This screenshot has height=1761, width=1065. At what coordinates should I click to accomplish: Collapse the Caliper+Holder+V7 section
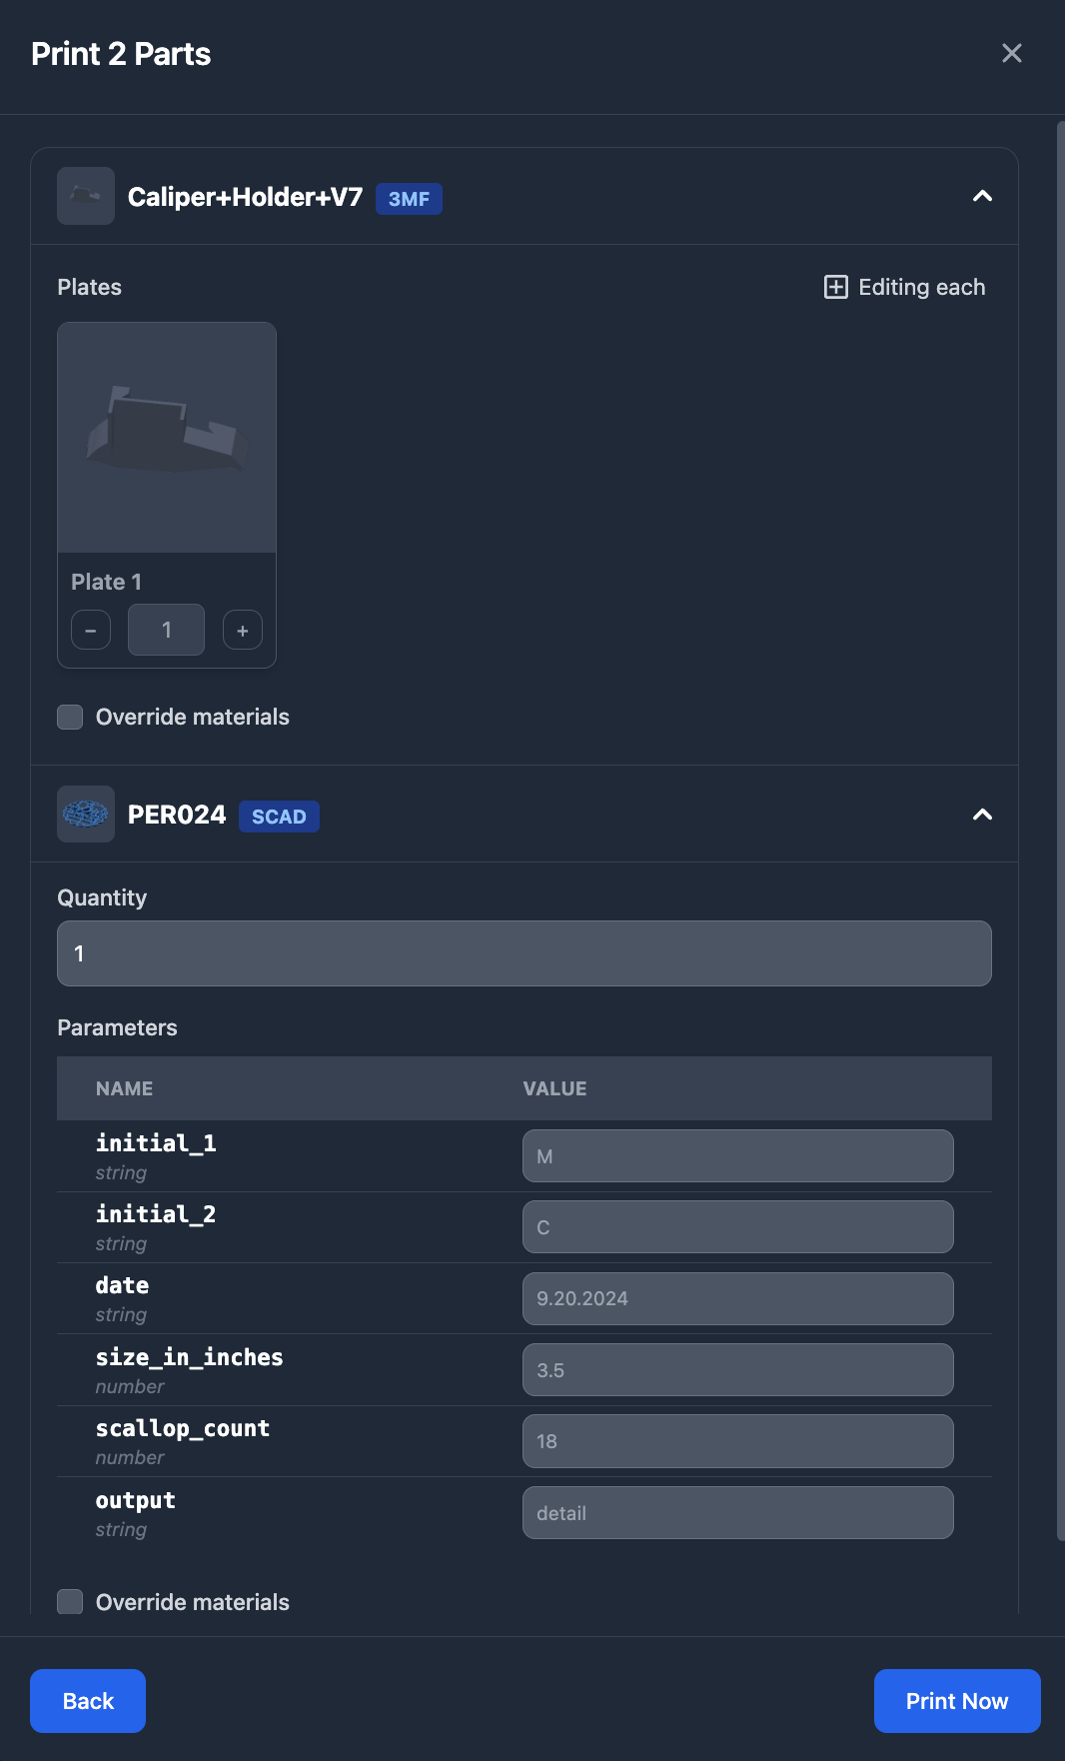coord(982,196)
